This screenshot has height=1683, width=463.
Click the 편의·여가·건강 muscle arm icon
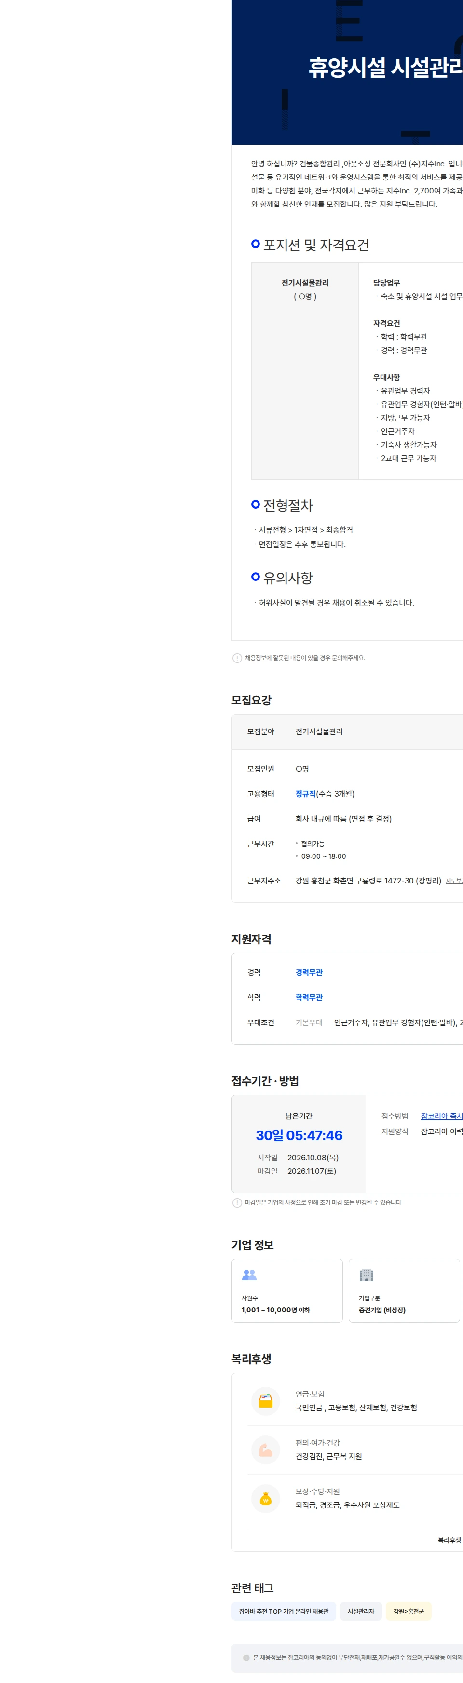266,1449
